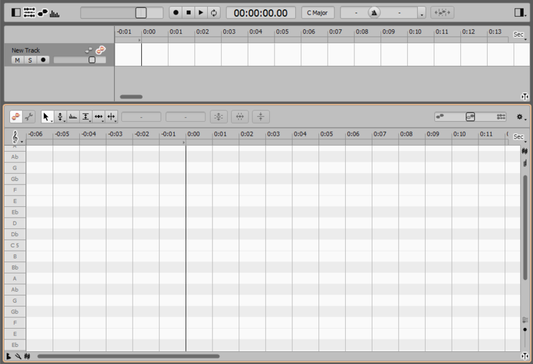Open note editor gear settings menu
This screenshot has height=364, width=533.
(x=521, y=117)
